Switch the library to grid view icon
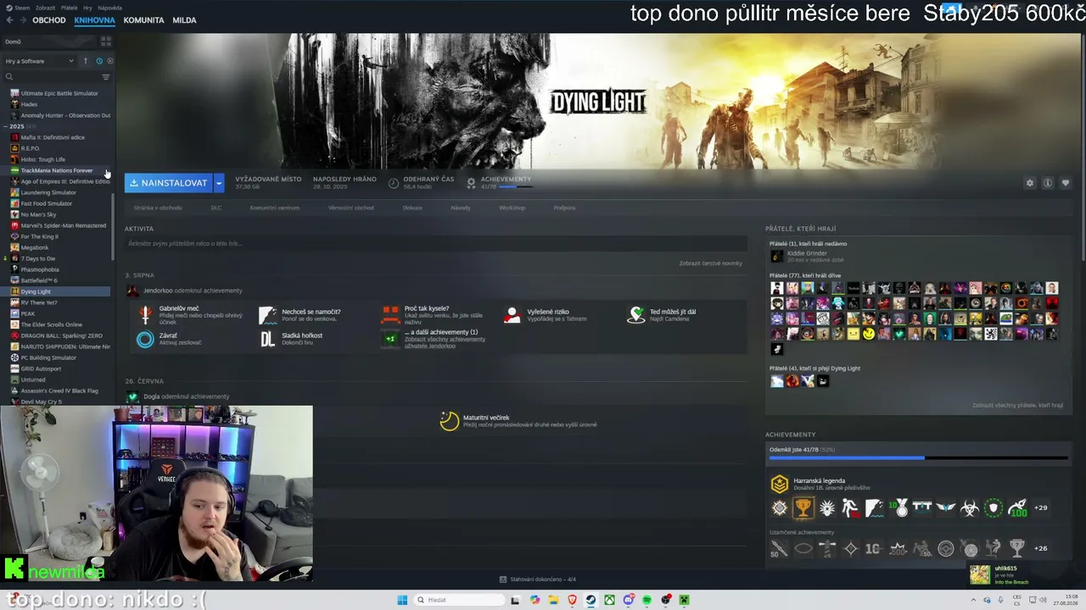This screenshot has height=610, width=1086. coord(106,41)
